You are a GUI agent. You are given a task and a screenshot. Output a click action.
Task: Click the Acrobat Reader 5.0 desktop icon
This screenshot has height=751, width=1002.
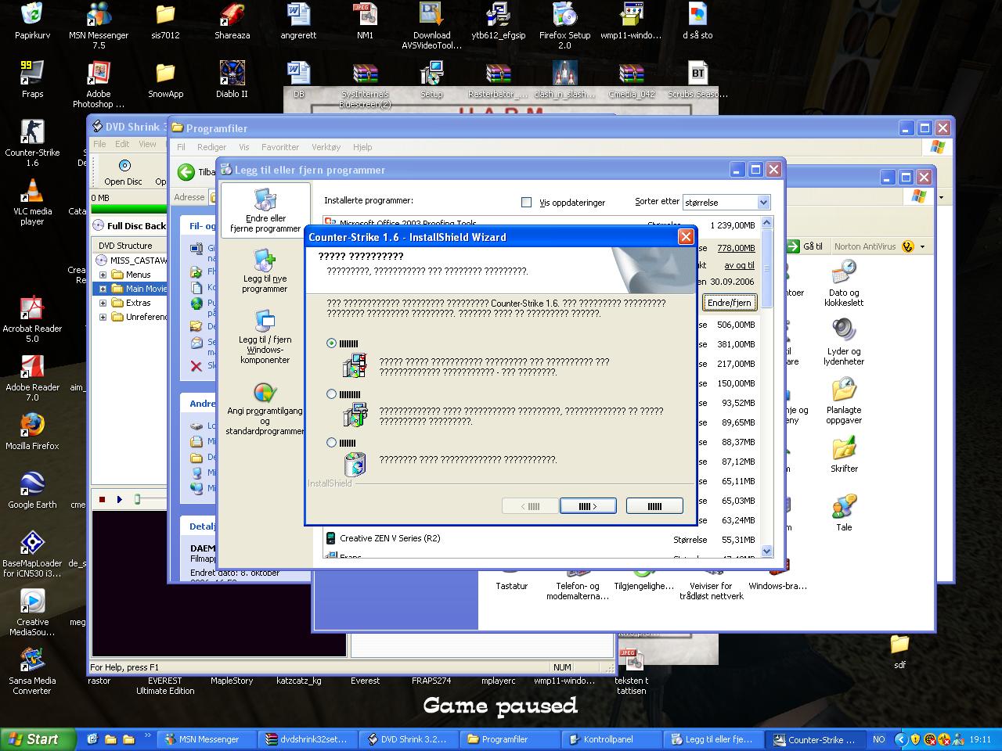point(32,319)
